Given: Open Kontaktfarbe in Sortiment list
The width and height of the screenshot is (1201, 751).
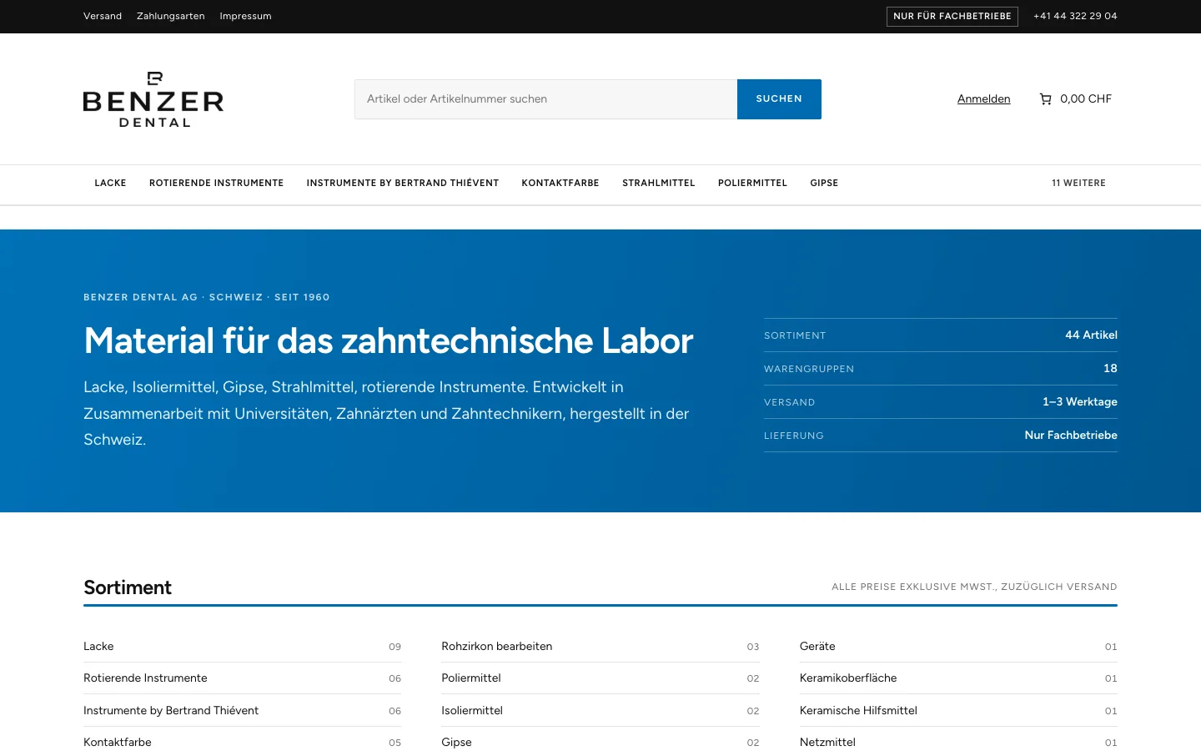Looking at the screenshot, I should click(242, 743).
